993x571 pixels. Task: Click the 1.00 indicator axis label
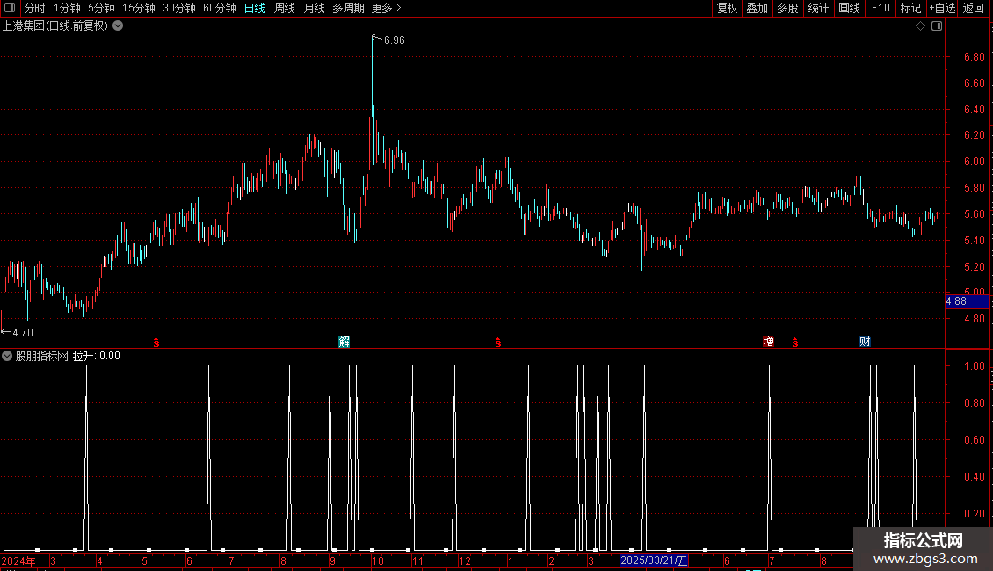click(x=974, y=366)
